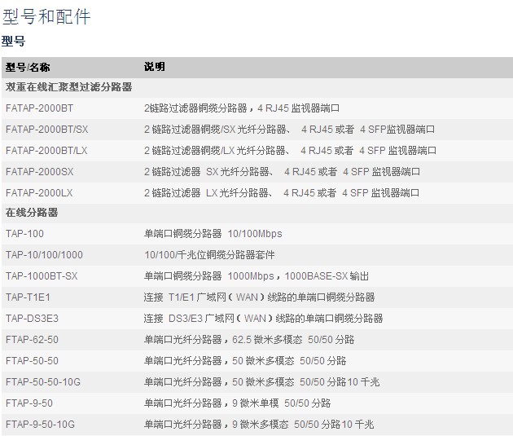This screenshot has height=436, width=513.
Task: Click the 说明 column header
Action: tap(154, 67)
